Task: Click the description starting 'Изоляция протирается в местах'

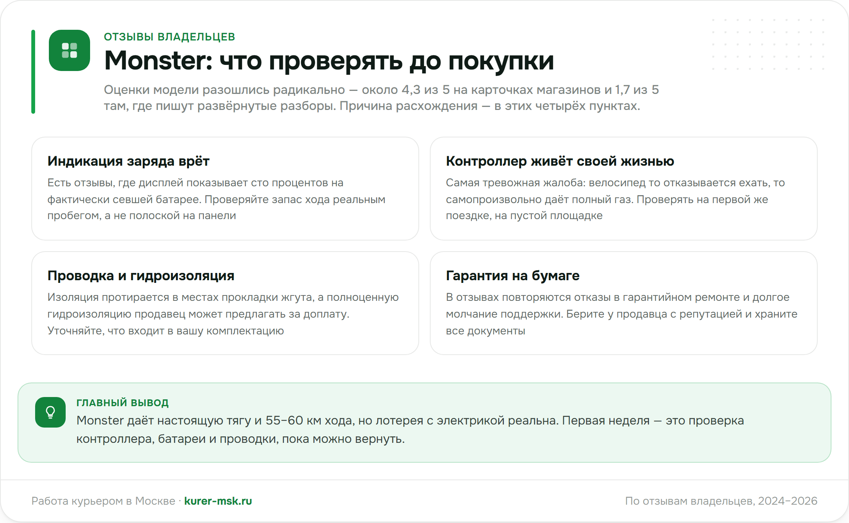Action: point(223,314)
